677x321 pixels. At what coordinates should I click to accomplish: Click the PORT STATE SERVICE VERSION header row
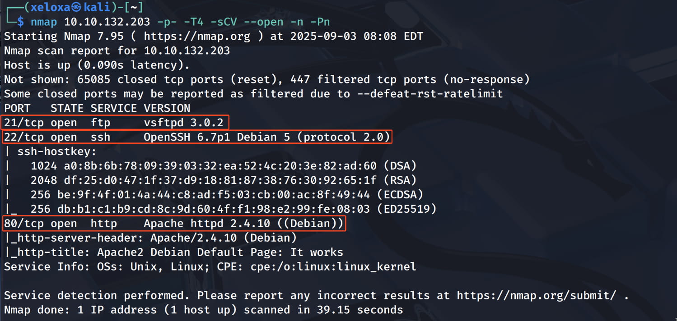(97, 108)
